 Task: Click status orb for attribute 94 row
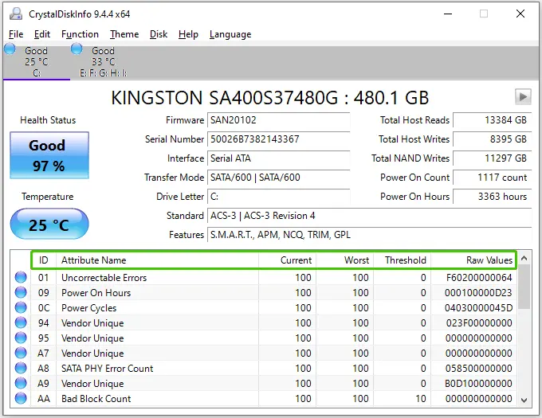tap(21, 322)
